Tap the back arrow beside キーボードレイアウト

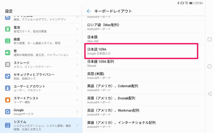click(89, 11)
